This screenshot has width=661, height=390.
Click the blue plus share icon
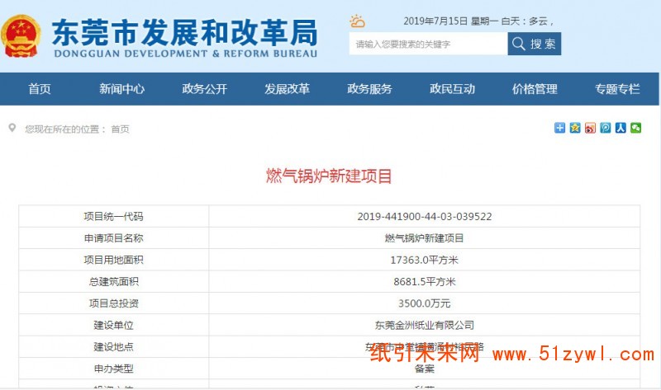tap(559, 128)
